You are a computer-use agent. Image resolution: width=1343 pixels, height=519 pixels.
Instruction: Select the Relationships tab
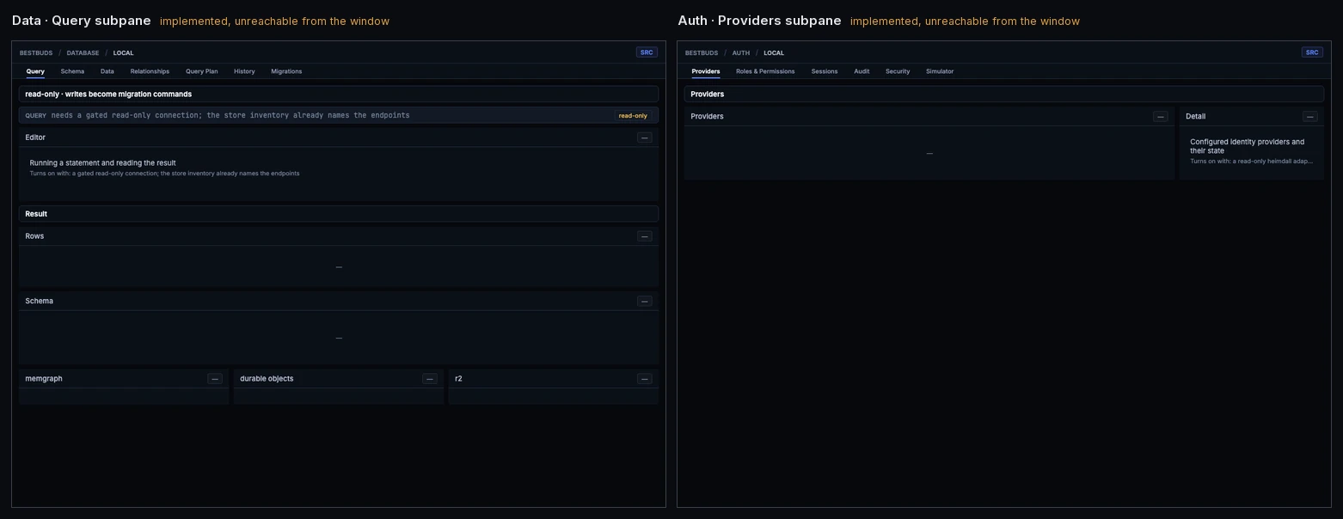click(x=150, y=71)
